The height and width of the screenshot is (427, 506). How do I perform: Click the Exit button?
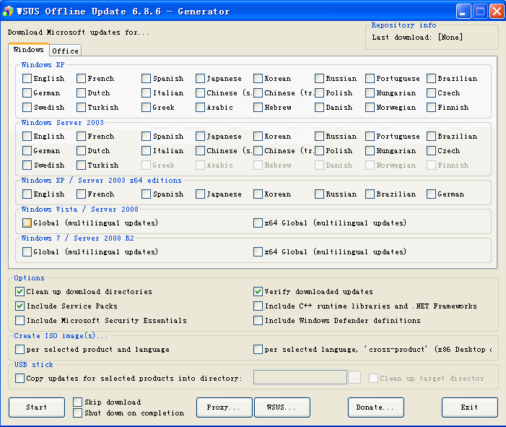coord(469,407)
